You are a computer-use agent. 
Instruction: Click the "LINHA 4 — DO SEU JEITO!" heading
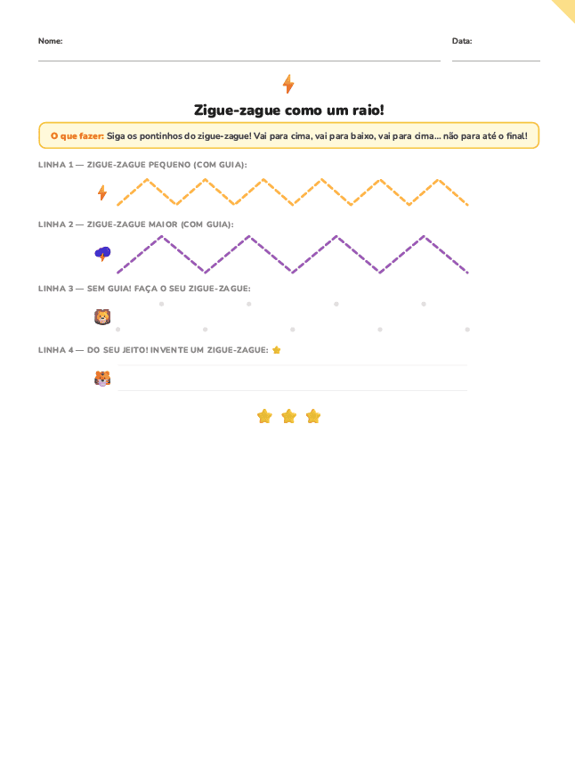pyautogui.click(x=153, y=350)
